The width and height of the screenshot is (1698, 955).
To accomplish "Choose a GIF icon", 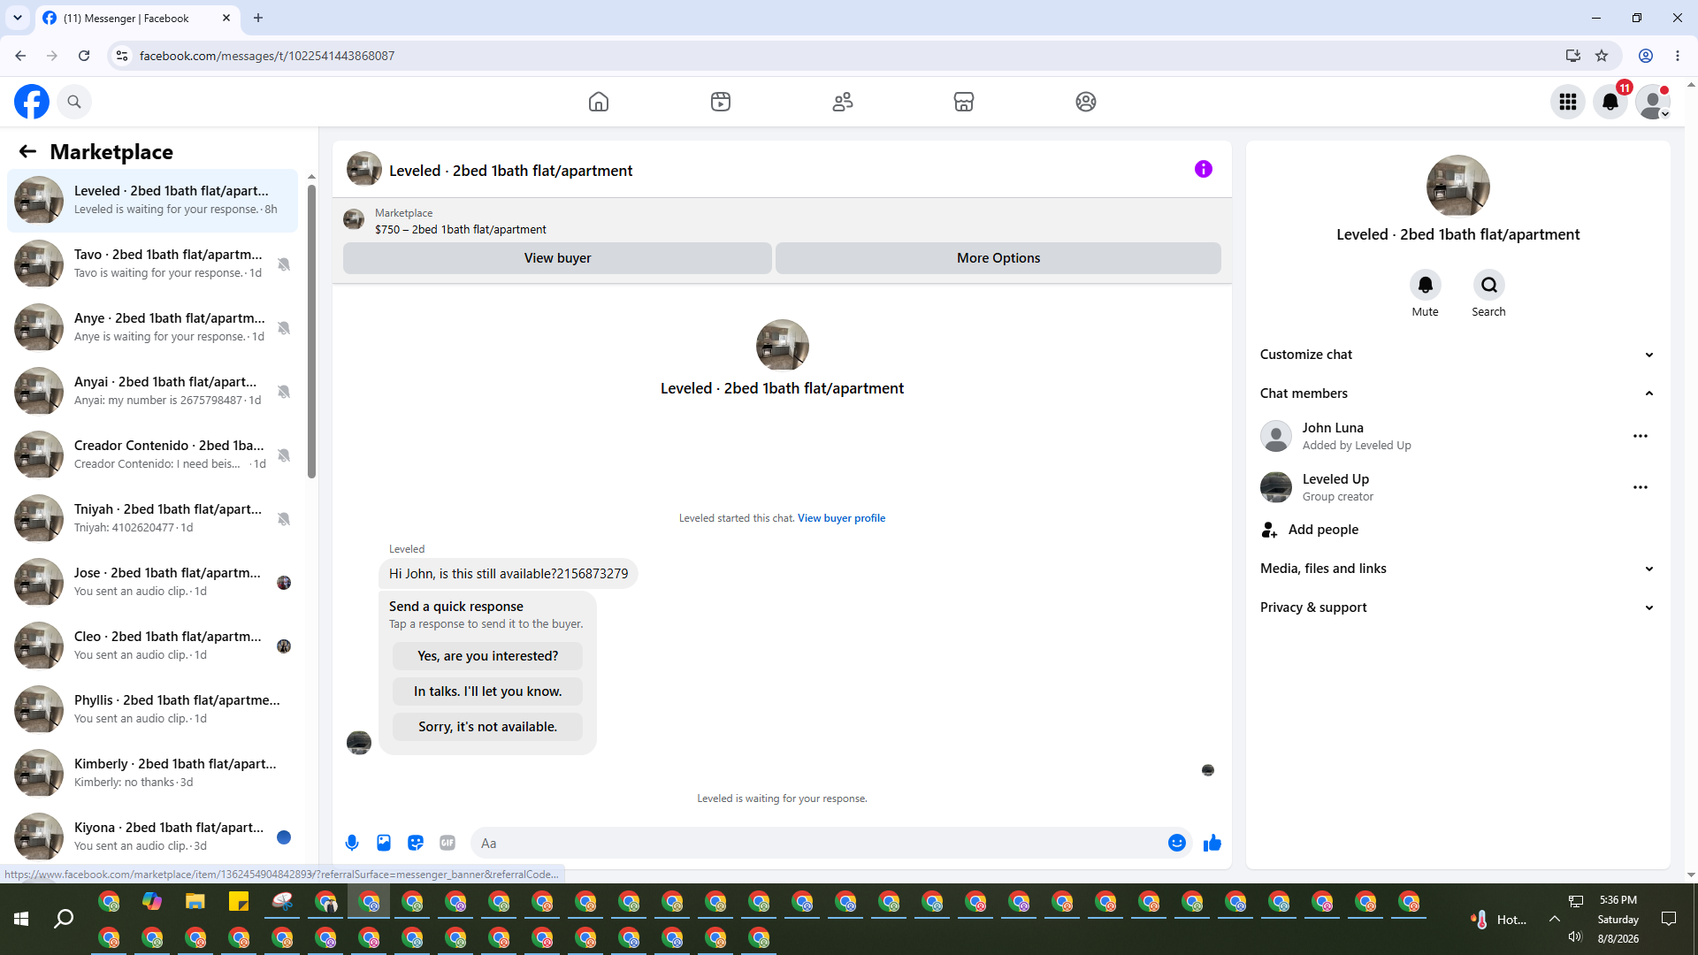I will (x=447, y=843).
